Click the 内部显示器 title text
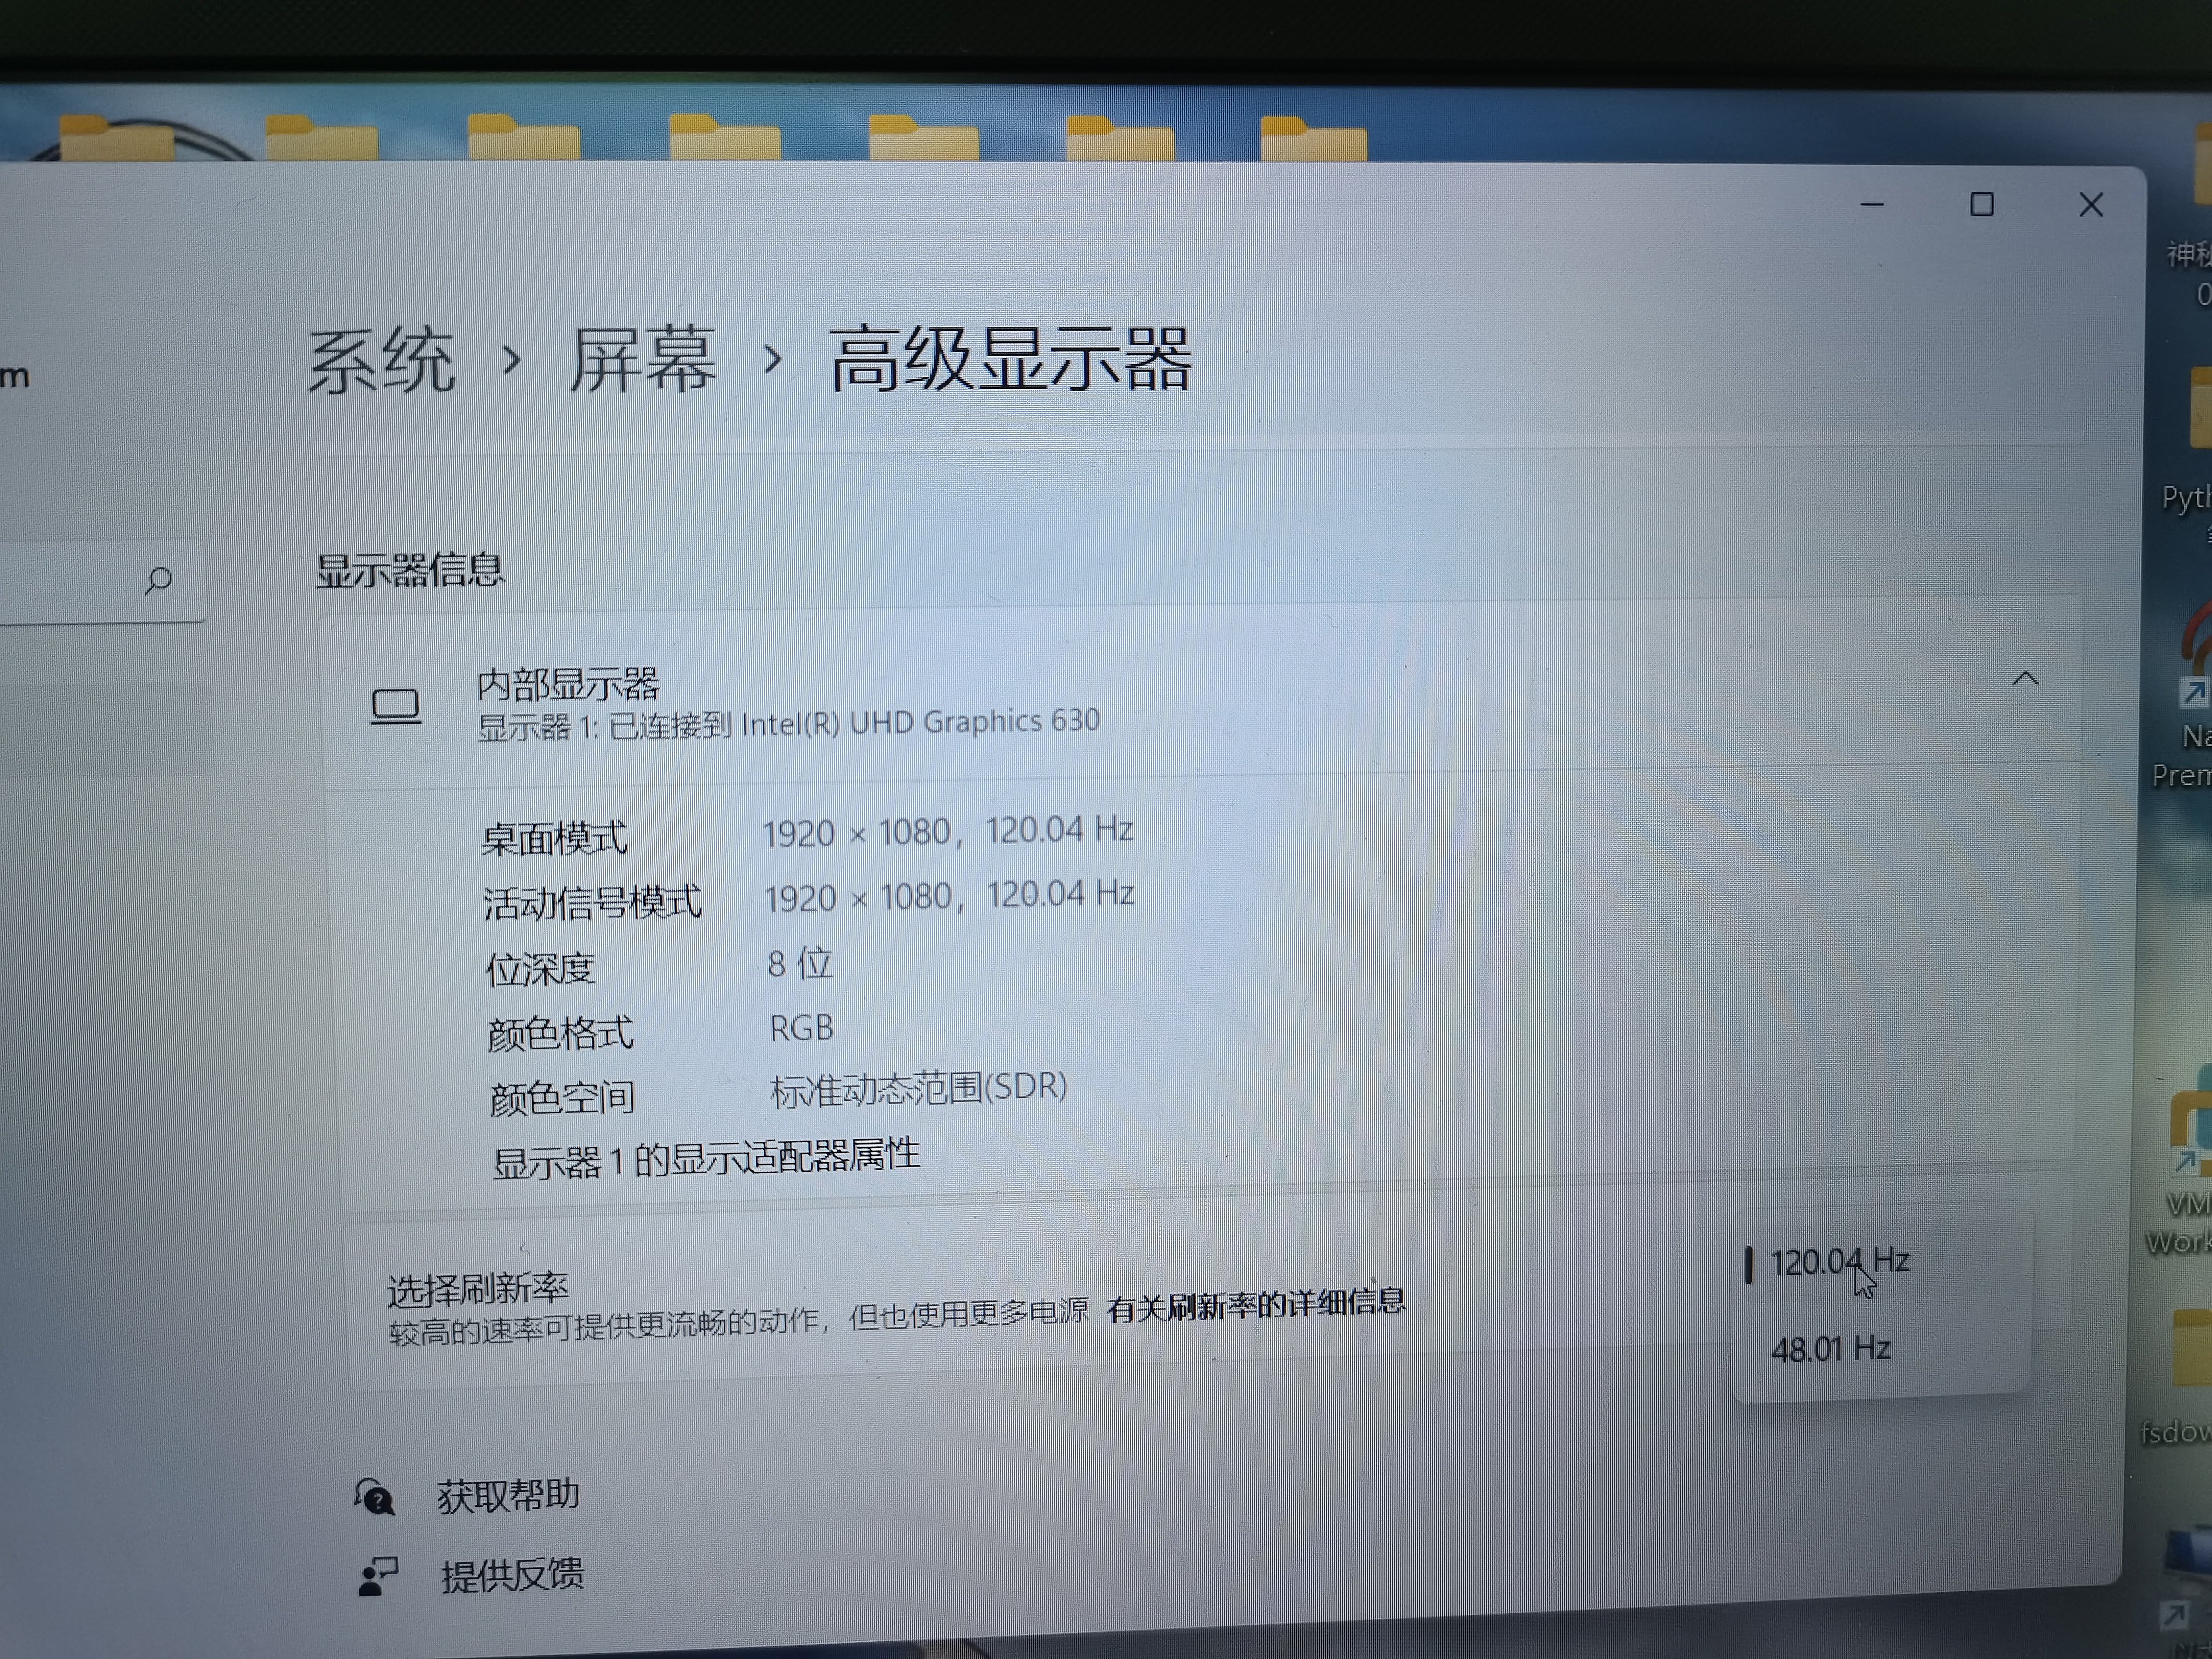 568,685
